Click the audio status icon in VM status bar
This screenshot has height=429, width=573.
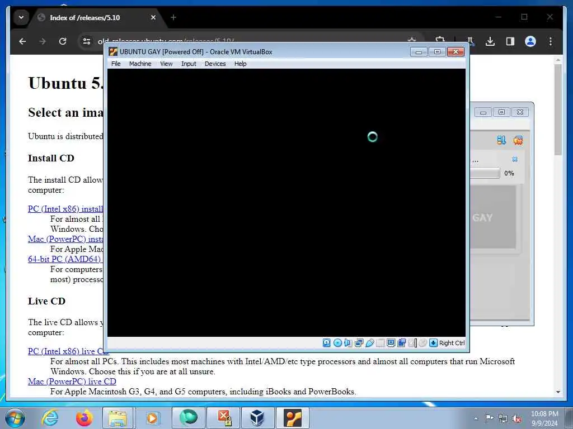[347, 343]
